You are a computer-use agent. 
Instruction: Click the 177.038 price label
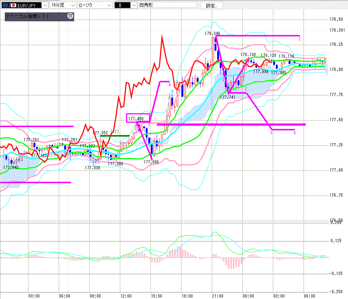coord(92,168)
